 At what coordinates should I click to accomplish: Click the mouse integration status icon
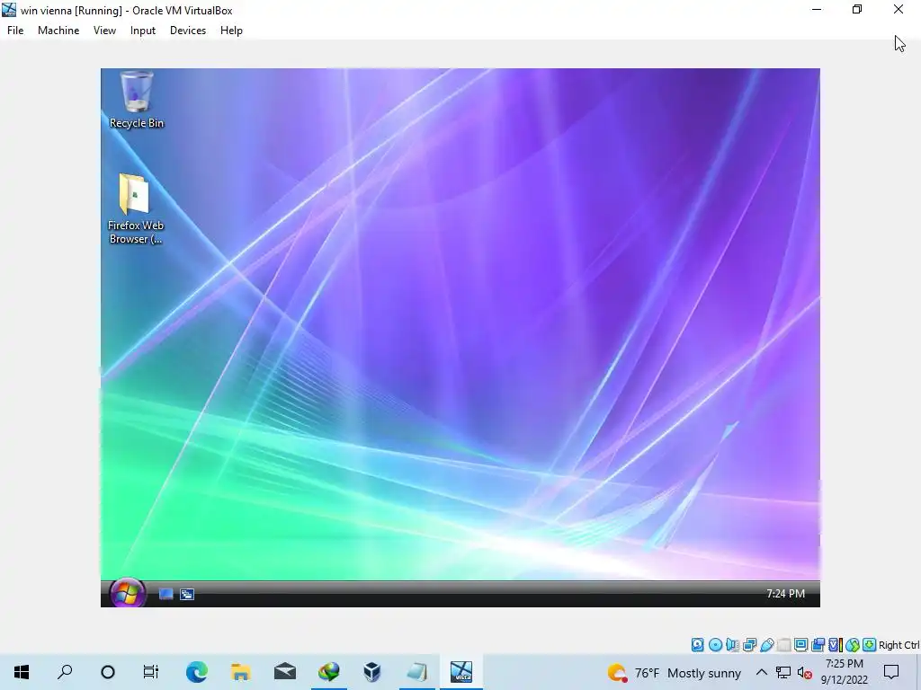tap(853, 645)
